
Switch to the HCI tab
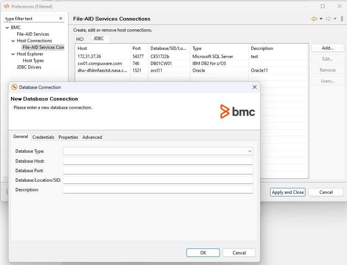point(80,39)
